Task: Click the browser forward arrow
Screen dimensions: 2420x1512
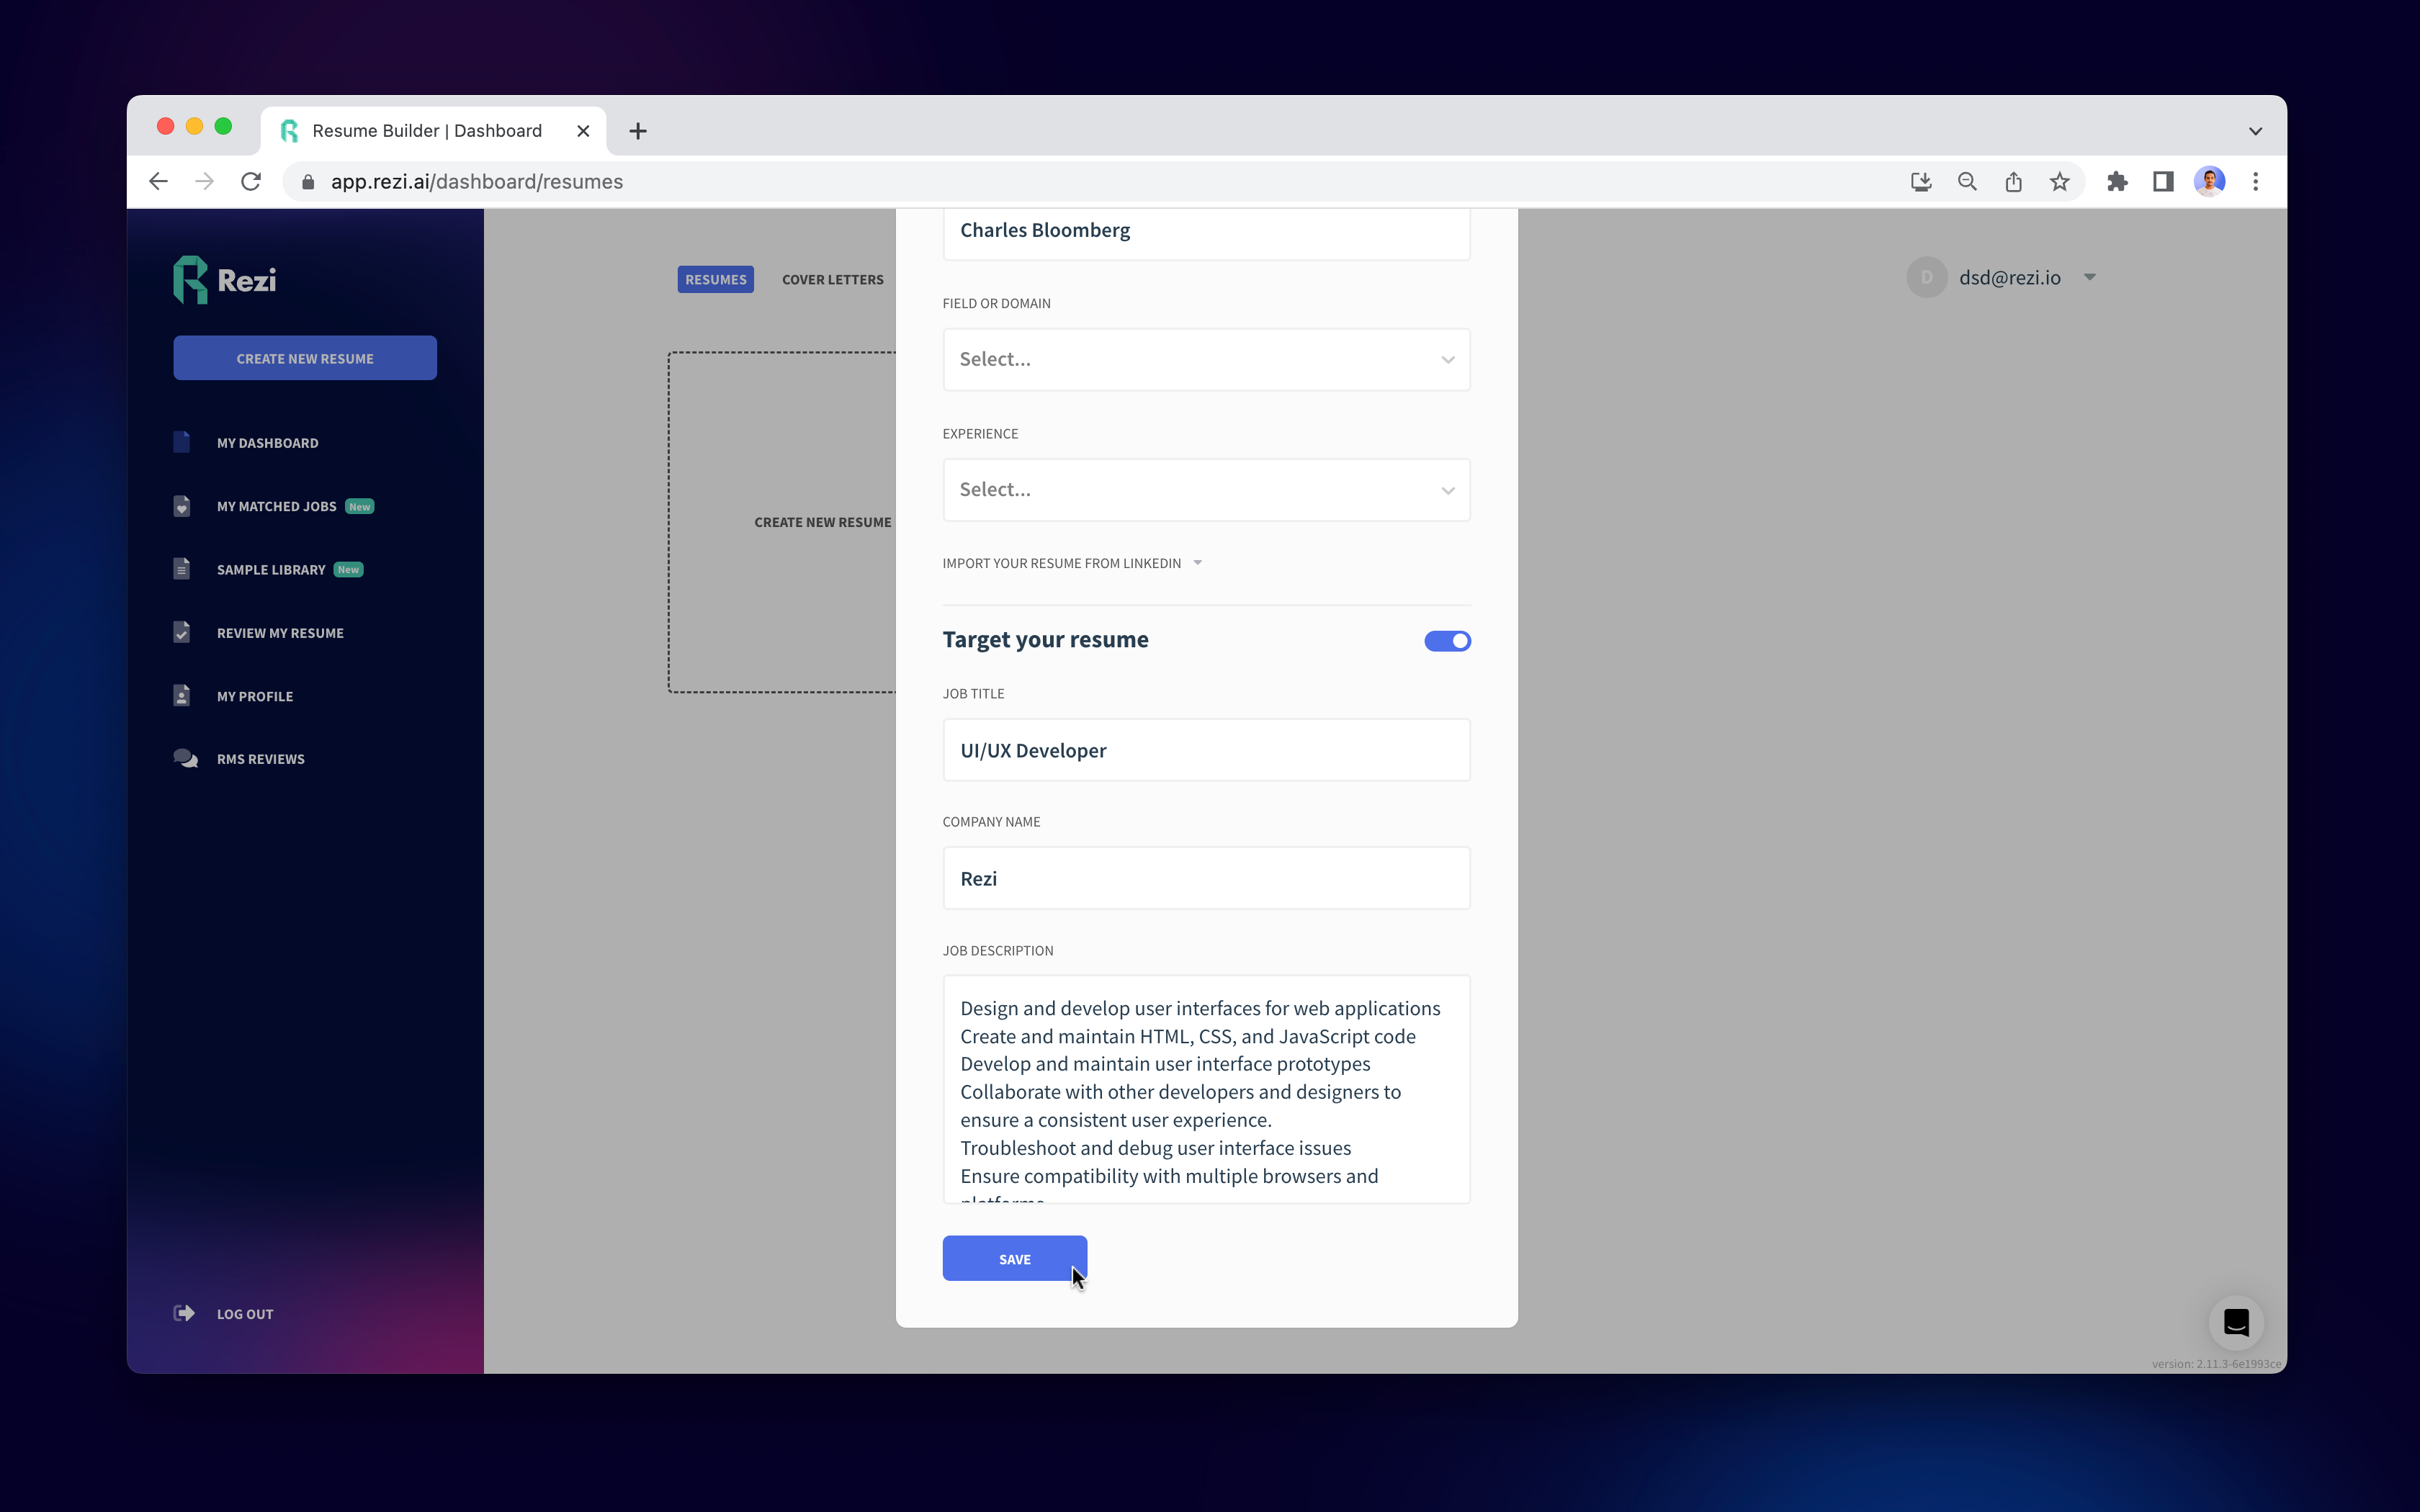Action: coord(204,181)
